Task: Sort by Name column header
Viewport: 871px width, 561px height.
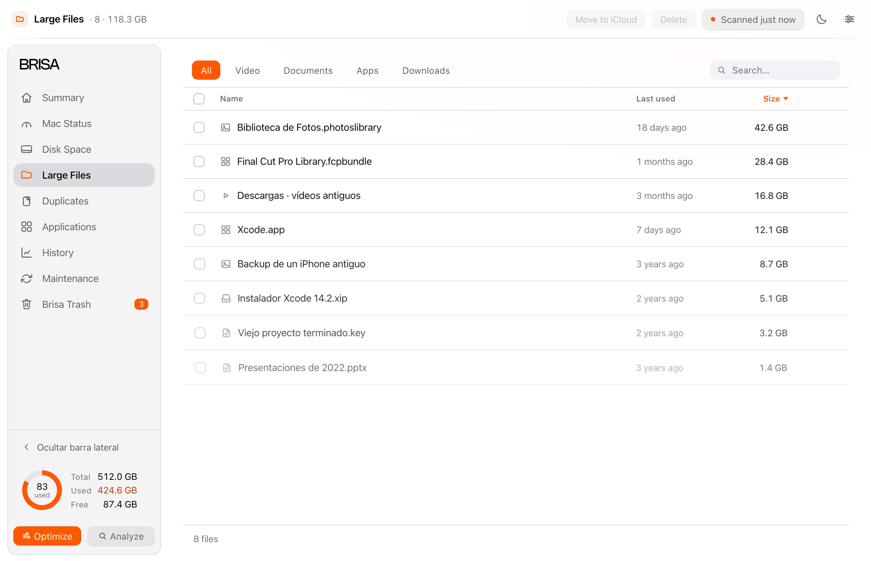Action: (231, 99)
